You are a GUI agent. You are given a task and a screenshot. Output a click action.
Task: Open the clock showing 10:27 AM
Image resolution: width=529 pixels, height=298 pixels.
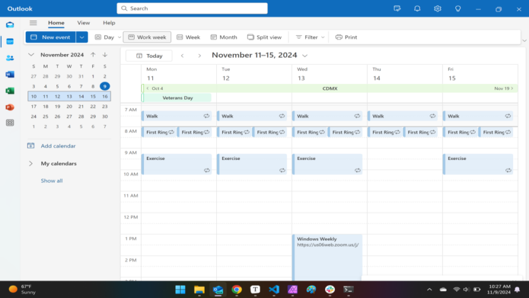pos(498,290)
